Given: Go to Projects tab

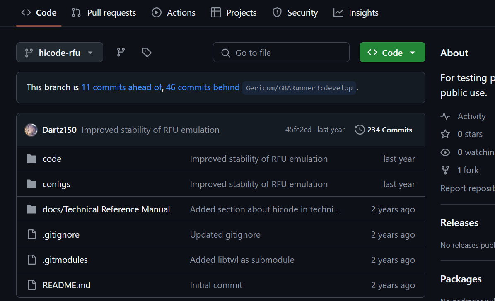Looking at the screenshot, I should pyautogui.click(x=234, y=12).
